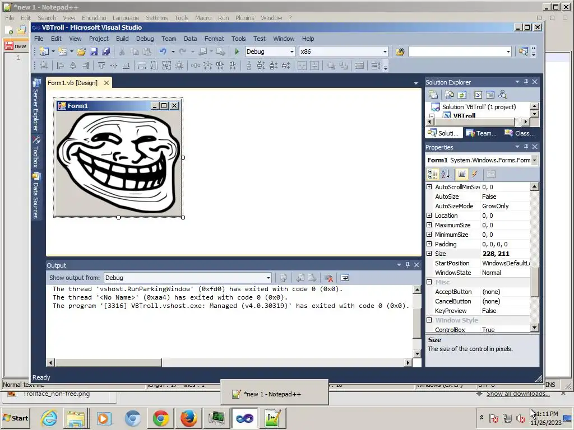Open the Format menu
Image resolution: width=574 pixels, height=430 pixels.
pyautogui.click(x=214, y=39)
